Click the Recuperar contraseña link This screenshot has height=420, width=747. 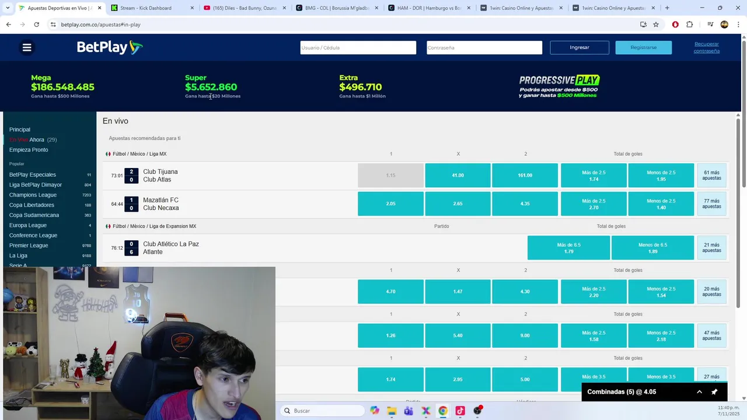tap(706, 47)
